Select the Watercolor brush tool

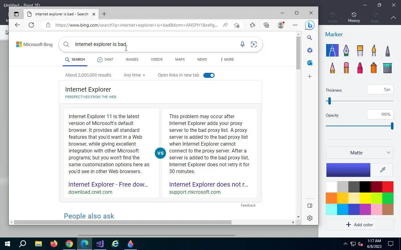(374, 50)
